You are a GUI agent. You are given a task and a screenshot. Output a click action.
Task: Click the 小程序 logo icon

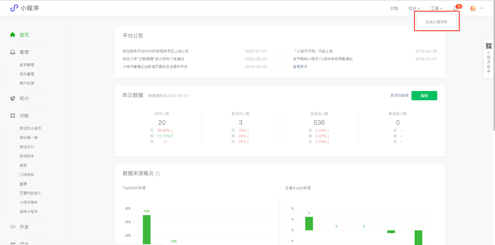coord(14,8)
